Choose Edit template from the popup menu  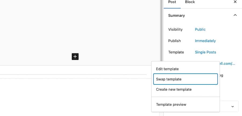tap(167, 69)
